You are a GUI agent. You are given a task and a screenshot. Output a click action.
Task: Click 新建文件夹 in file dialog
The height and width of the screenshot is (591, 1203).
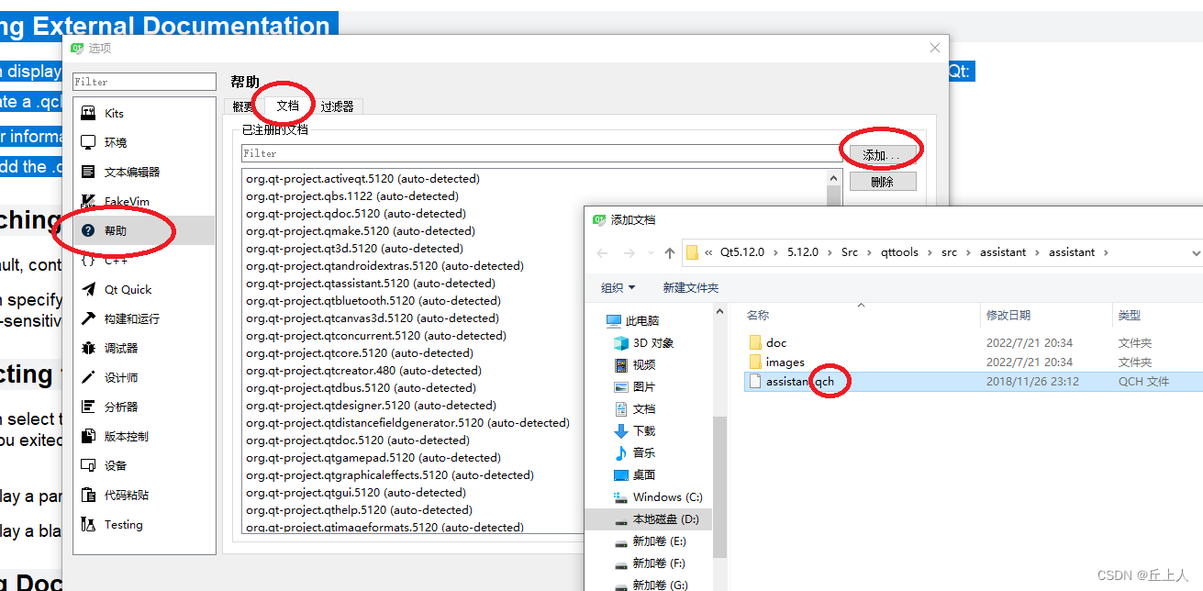[691, 288]
